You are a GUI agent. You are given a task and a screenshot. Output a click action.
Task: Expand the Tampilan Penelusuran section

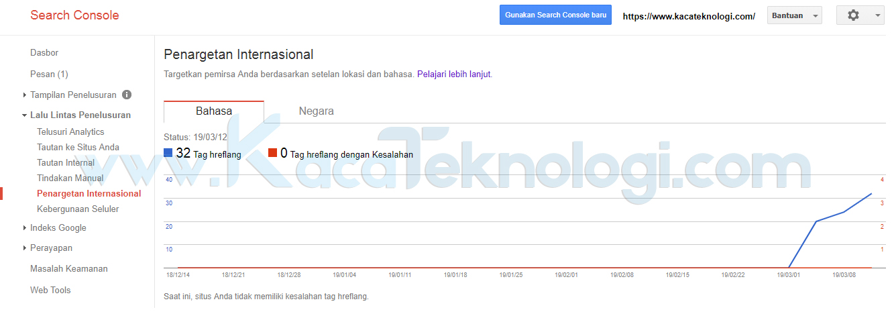(25, 95)
